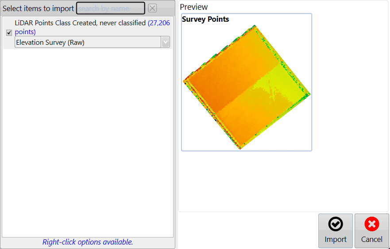Screen dimensions: 390x249
Task: Click the Select items to import label
Action: coord(39,8)
